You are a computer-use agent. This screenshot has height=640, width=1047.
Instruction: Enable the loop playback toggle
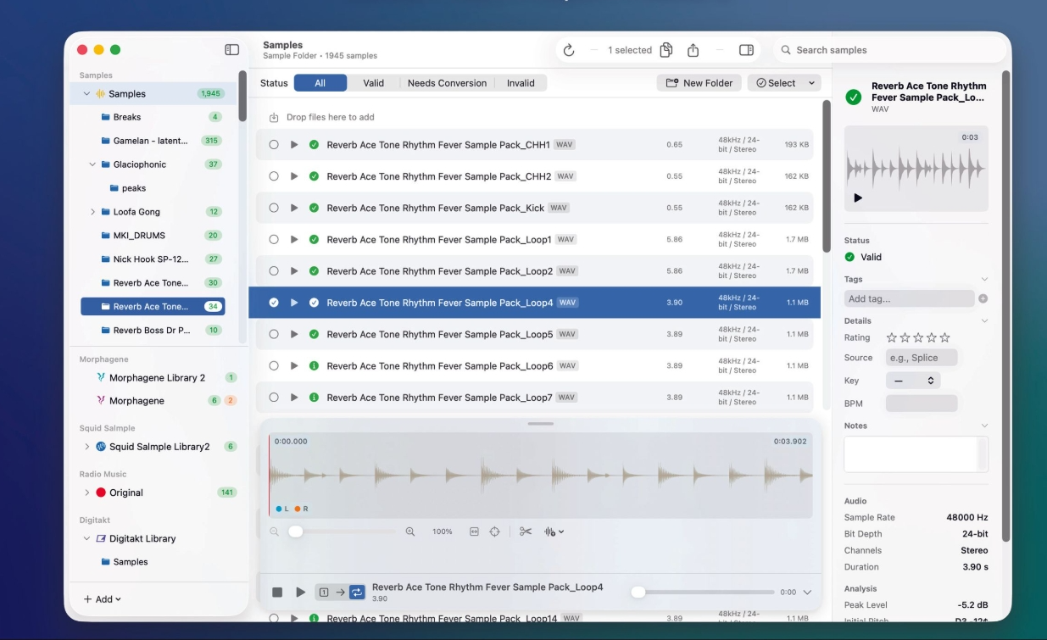357,593
